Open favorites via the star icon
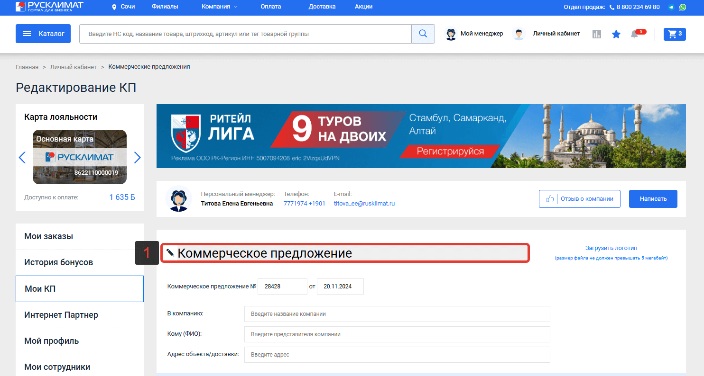This screenshot has width=704, height=376. coord(616,34)
